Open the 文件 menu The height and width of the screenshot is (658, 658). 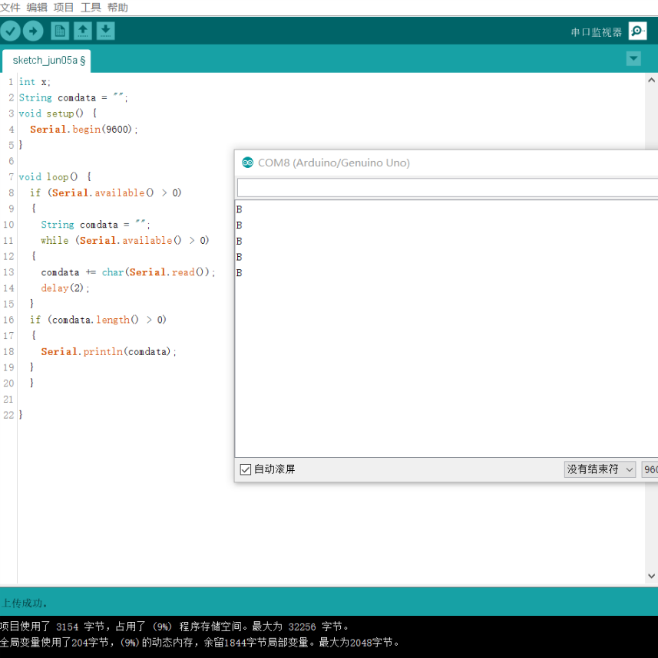[10, 8]
